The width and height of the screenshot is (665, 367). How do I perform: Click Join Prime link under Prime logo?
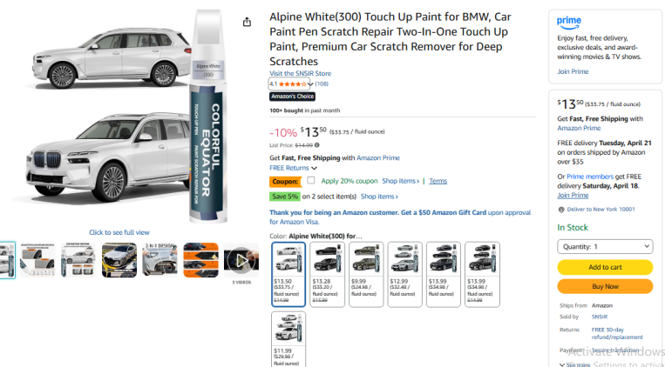(573, 71)
